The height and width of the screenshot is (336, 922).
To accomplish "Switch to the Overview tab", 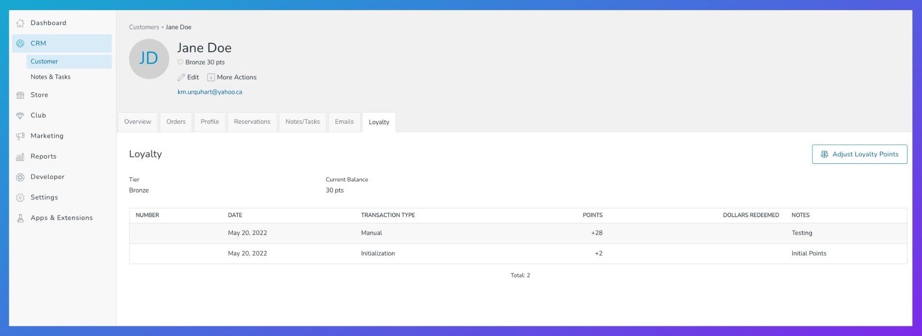I will click(x=138, y=122).
